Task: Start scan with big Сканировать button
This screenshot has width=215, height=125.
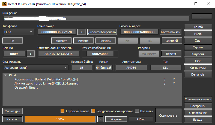Action: (168, 115)
